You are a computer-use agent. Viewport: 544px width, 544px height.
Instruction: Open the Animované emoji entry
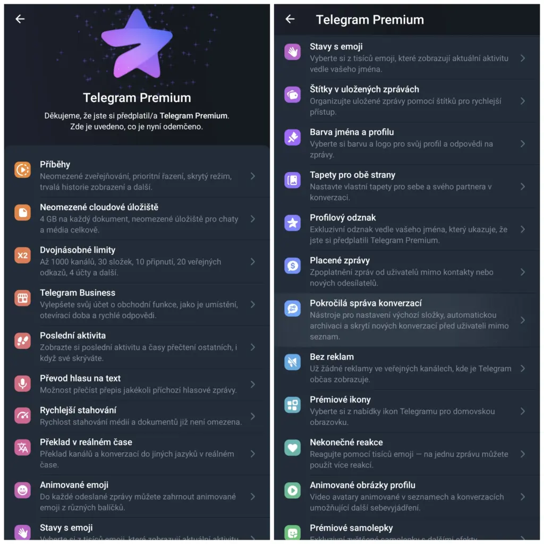[x=137, y=497]
